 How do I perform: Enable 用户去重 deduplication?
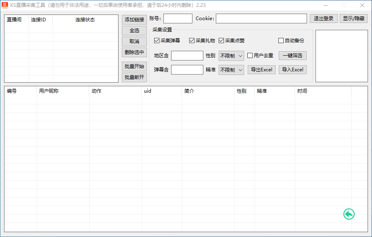pos(250,55)
